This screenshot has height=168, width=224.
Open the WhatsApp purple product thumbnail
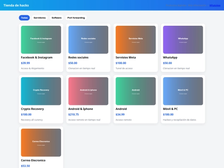(183, 40)
